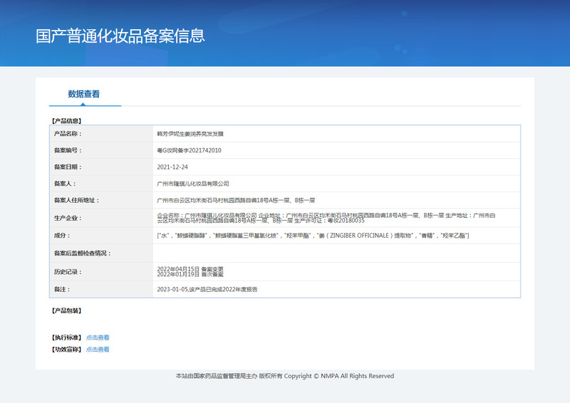Image resolution: width=570 pixels, height=403 pixels.
Task: Select the filing number ending in 2021742010
Action: (x=189, y=150)
